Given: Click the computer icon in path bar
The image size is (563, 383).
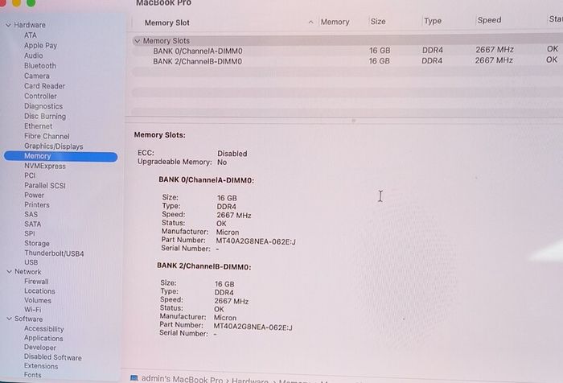Looking at the screenshot, I should click(134, 378).
